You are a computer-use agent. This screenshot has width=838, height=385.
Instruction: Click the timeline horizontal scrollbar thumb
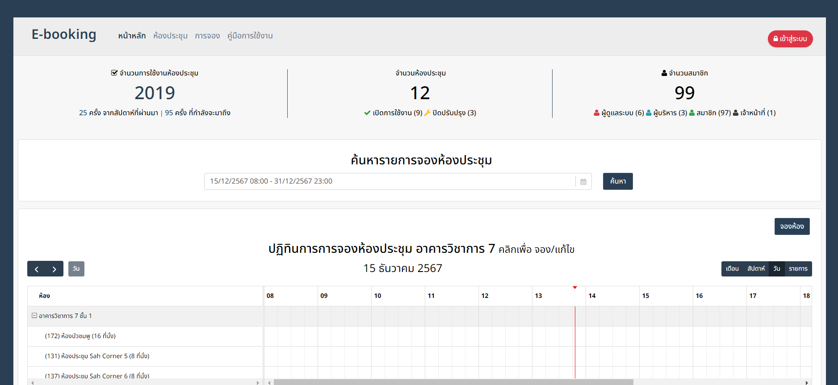(453, 382)
